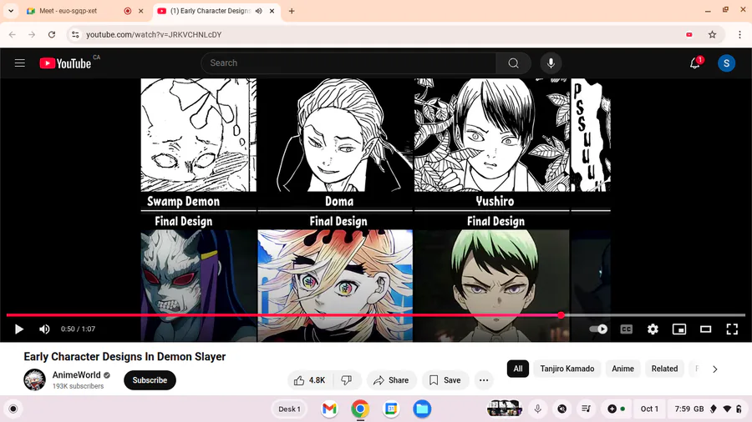The width and height of the screenshot is (752, 422).
Task: Share the video
Action: coord(391,380)
